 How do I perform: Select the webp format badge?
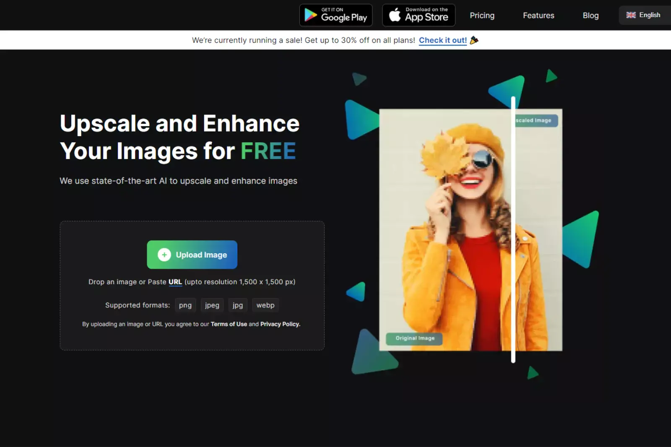pos(265,305)
